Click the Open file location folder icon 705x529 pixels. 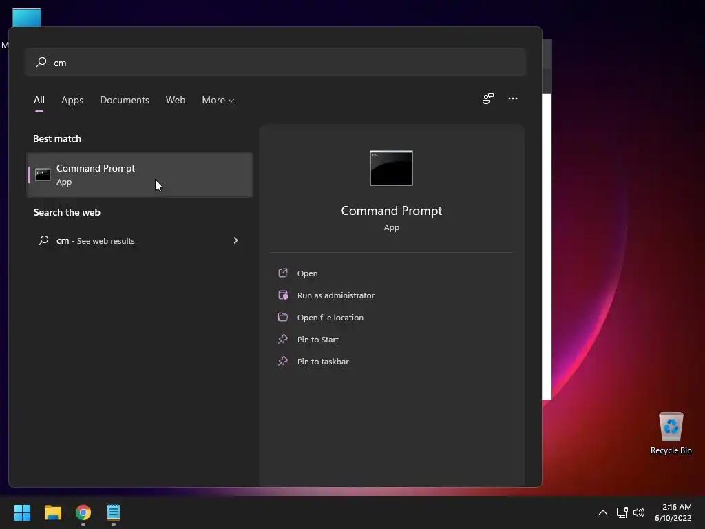[x=283, y=317]
